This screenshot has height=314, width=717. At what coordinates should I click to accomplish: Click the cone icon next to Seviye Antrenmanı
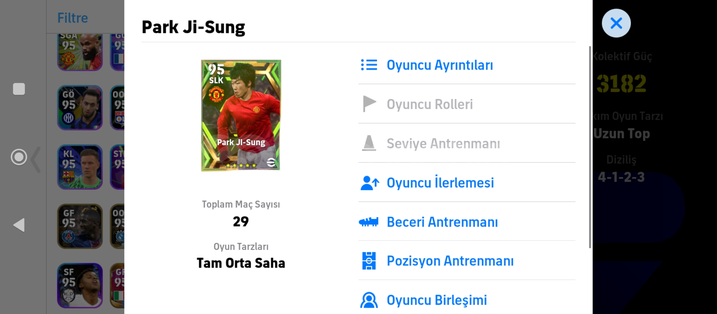click(x=369, y=143)
